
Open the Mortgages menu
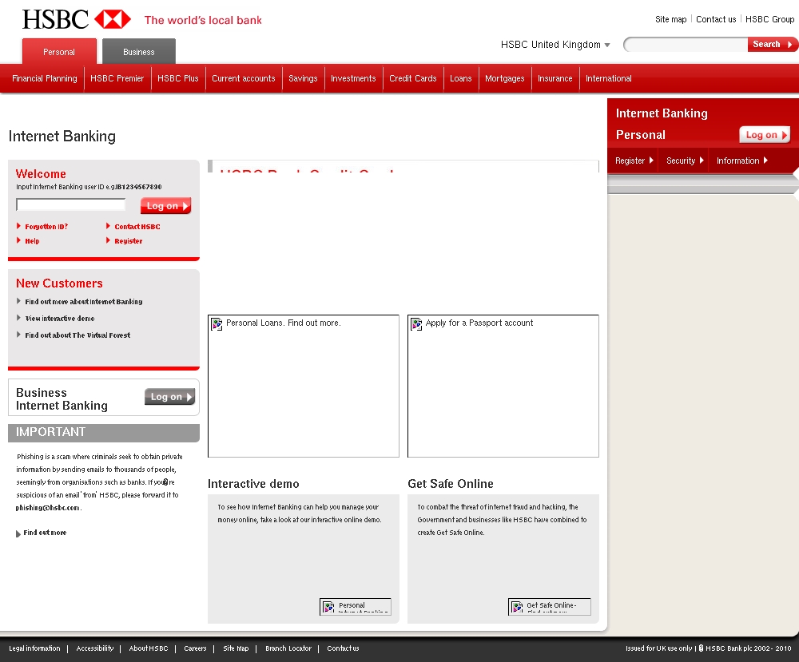pyautogui.click(x=504, y=78)
